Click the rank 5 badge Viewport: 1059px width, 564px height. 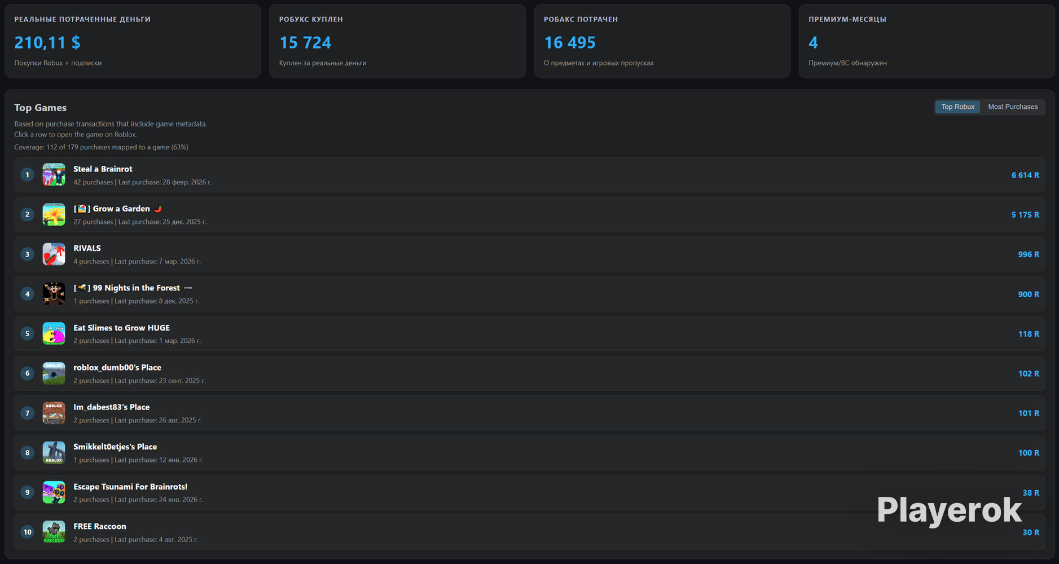[x=27, y=333]
